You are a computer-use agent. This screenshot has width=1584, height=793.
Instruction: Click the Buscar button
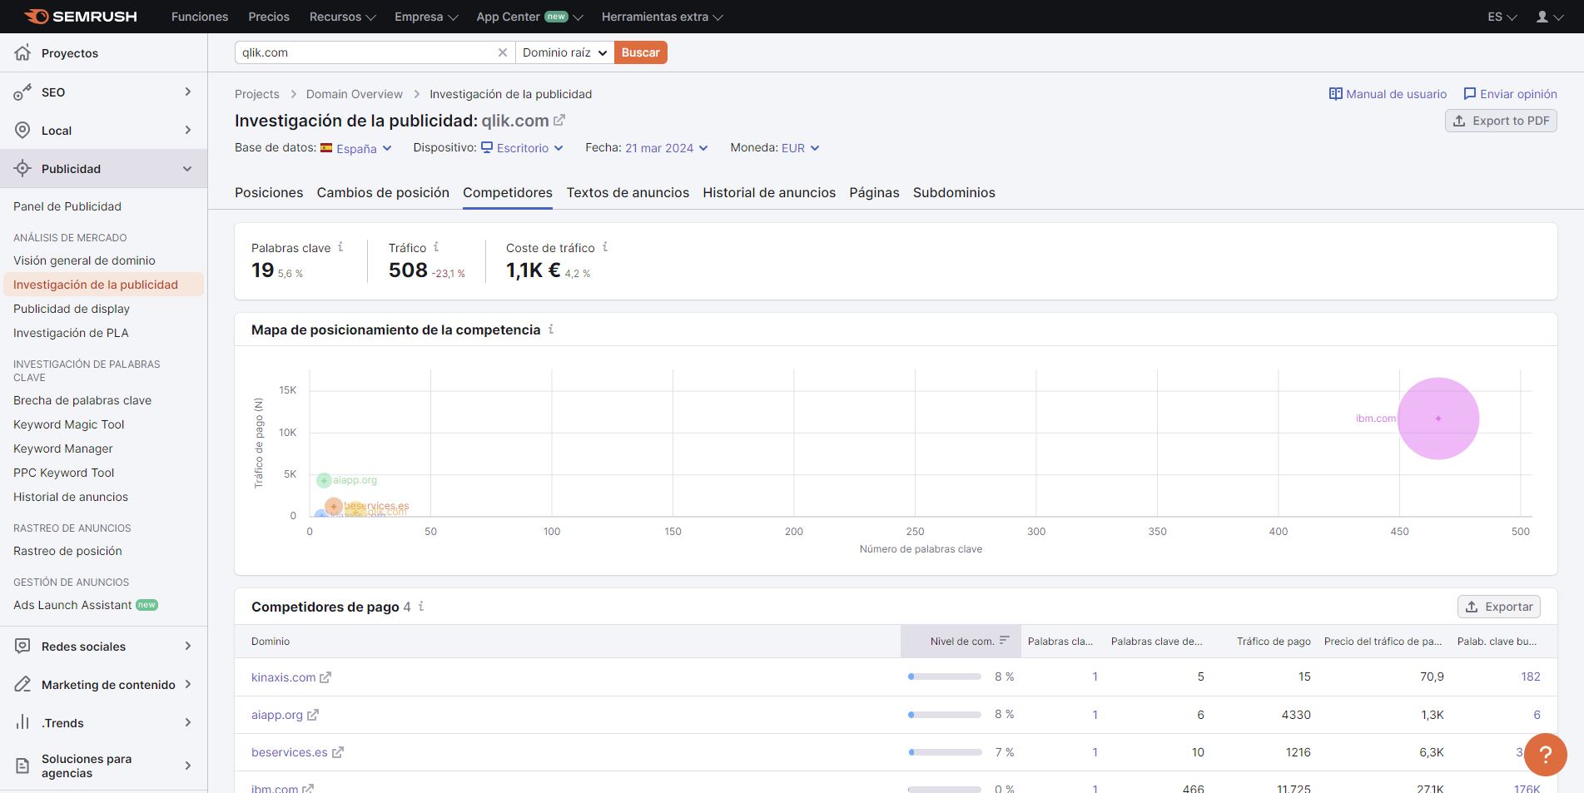coord(641,52)
